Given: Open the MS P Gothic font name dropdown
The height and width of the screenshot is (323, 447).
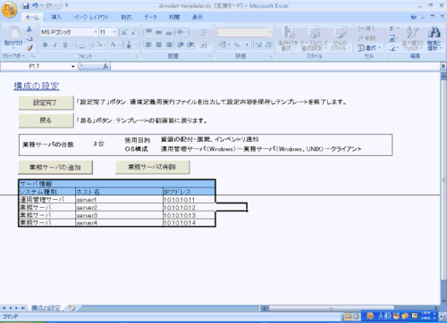Looking at the screenshot, I should (96, 32).
